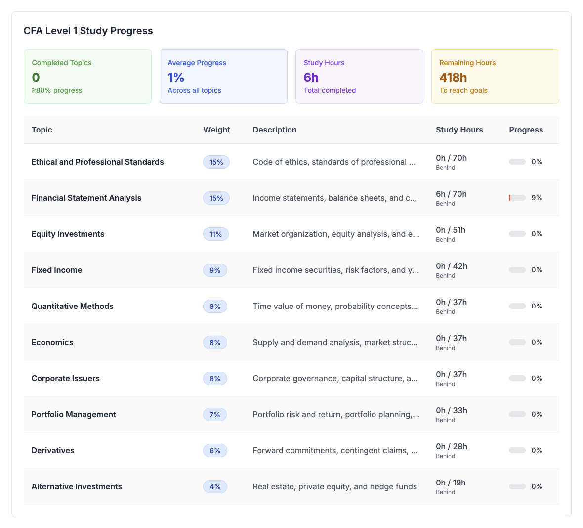Click the Study Hours column header

coord(459,130)
